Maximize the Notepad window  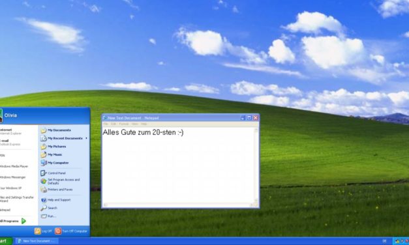coord(249,118)
